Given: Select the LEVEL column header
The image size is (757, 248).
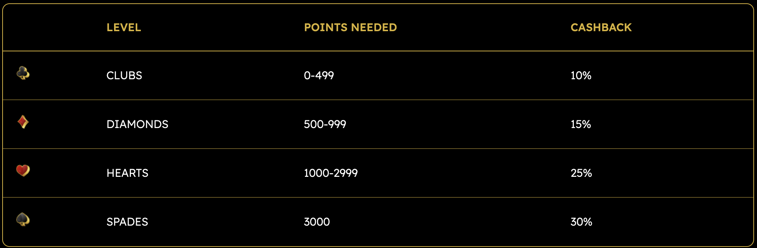Looking at the screenshot, I should [x=124, y=28].
